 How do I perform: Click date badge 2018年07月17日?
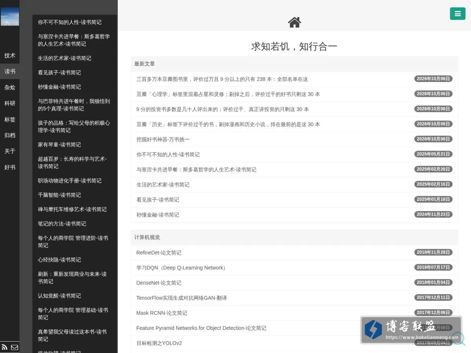point(433,267)
